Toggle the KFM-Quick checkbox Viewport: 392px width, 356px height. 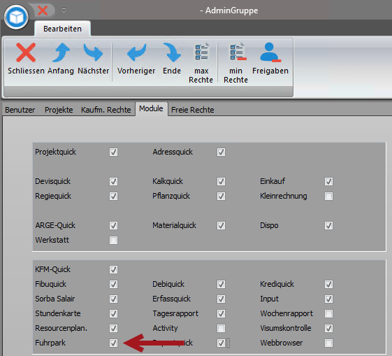tap(113, 270)
